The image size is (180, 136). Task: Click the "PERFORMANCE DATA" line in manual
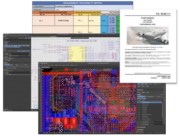click(x=148, y=25)
